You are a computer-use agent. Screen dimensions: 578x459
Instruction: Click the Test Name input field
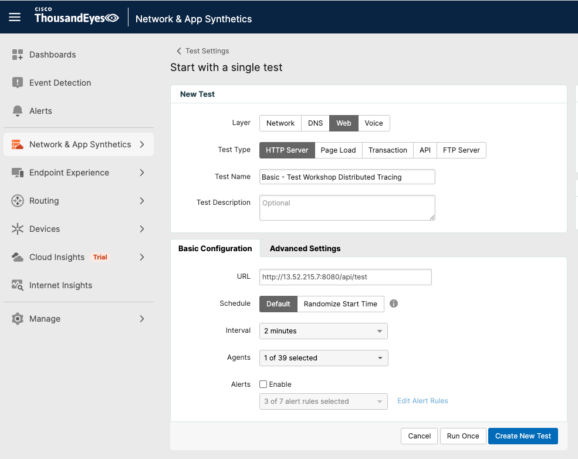tap(347, 177)
